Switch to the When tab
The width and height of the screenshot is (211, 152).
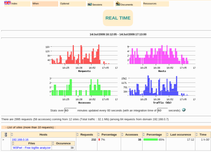click(x=45, y=4)
